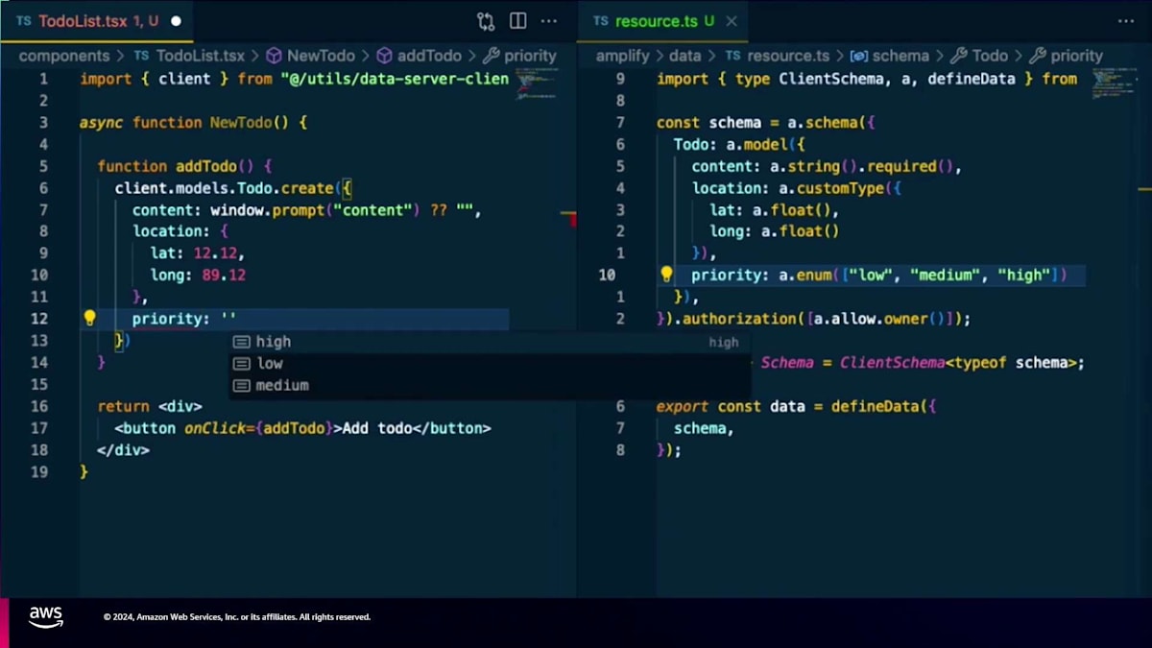Click the TS file icon on TodoList.tsx tab
Screen dimensions: 1152x648
pyautogui.click(x=24, y=21)
